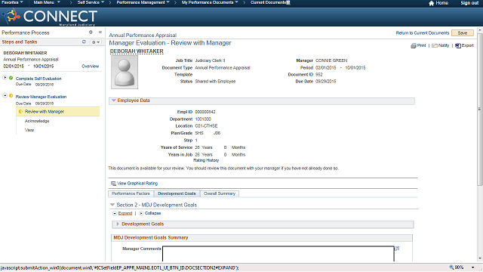Click the Document ID value 952

pos(318,75)
